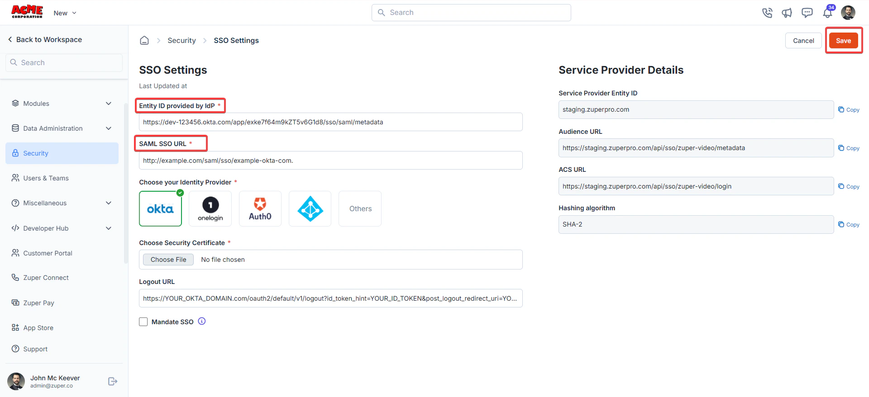
Task: Open App Store menu item
Action: click(x=62, y=327)
